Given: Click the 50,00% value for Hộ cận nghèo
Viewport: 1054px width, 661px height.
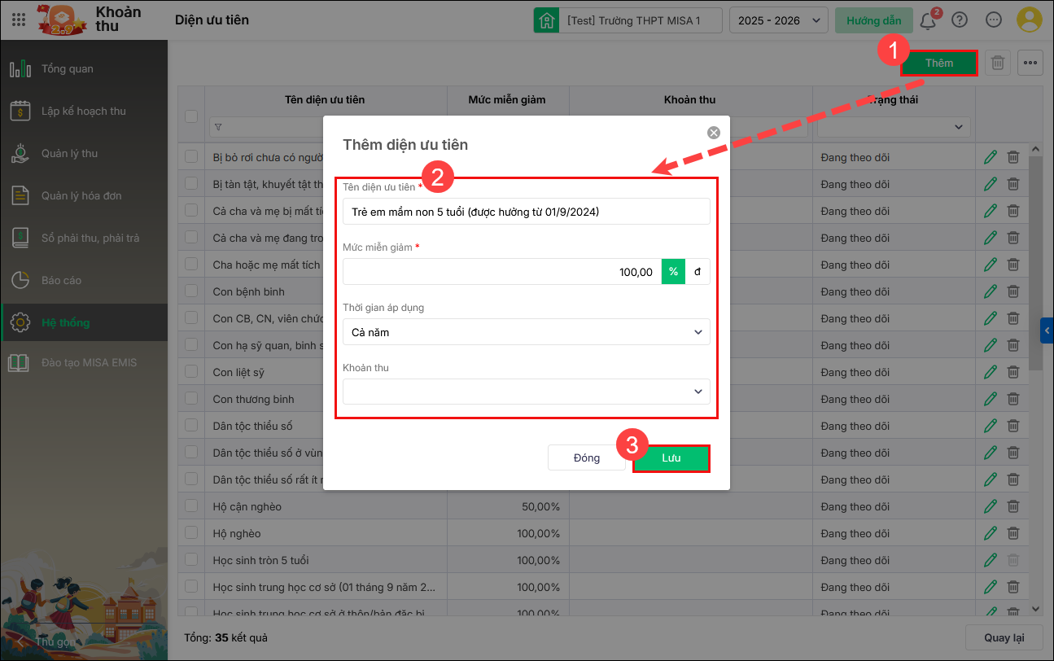Looking at the screenshot, I should 540,507.
